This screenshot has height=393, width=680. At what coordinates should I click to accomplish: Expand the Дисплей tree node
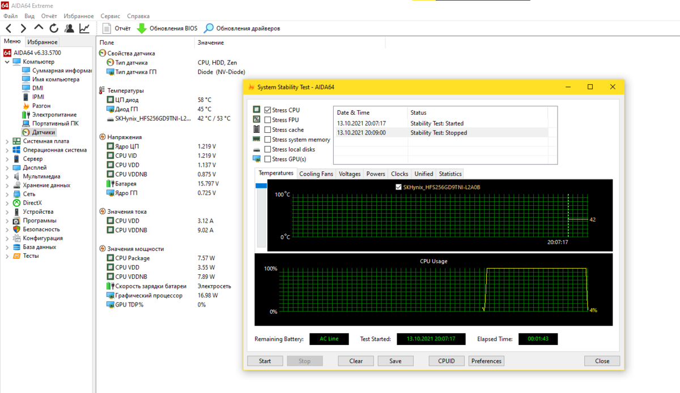(x=7, y=167)
